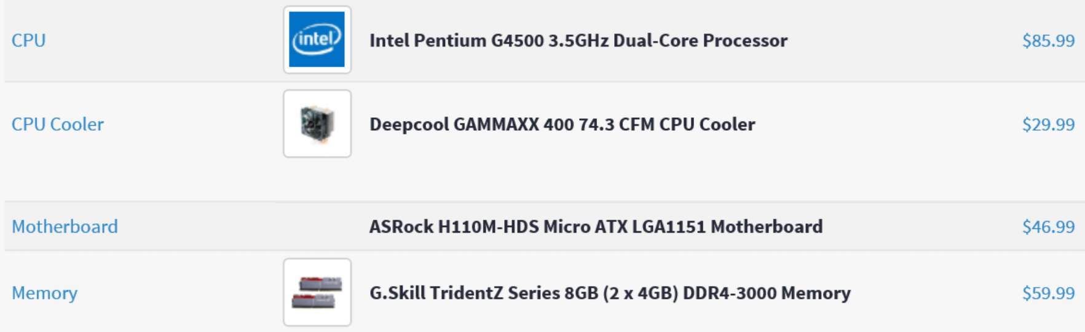Click the $85.99 CPU price
This screenshot has width=1085, height=332.
point(1048,41)
